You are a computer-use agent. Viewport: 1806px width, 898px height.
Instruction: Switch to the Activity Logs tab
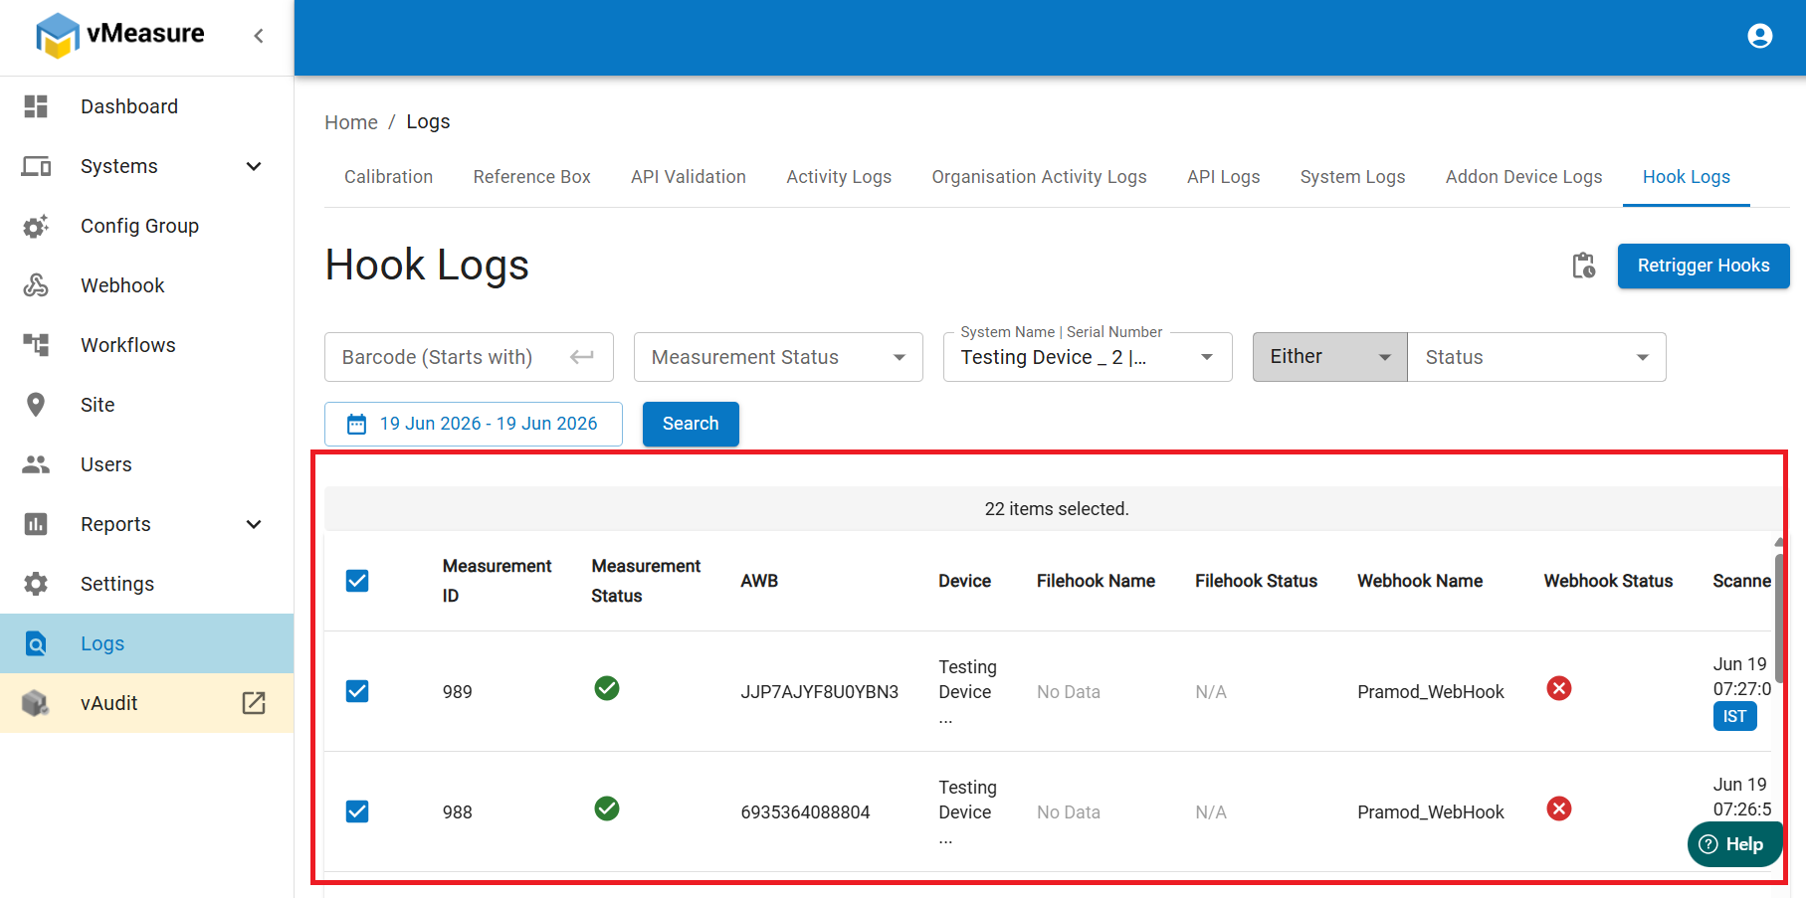pyautogui.click(x=839, y=177)
